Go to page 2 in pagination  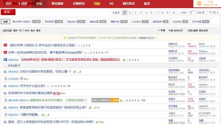pos(130,13)
